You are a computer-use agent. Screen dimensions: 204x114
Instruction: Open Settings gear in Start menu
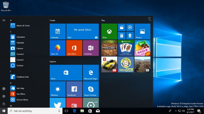click(x=4, y=96)
